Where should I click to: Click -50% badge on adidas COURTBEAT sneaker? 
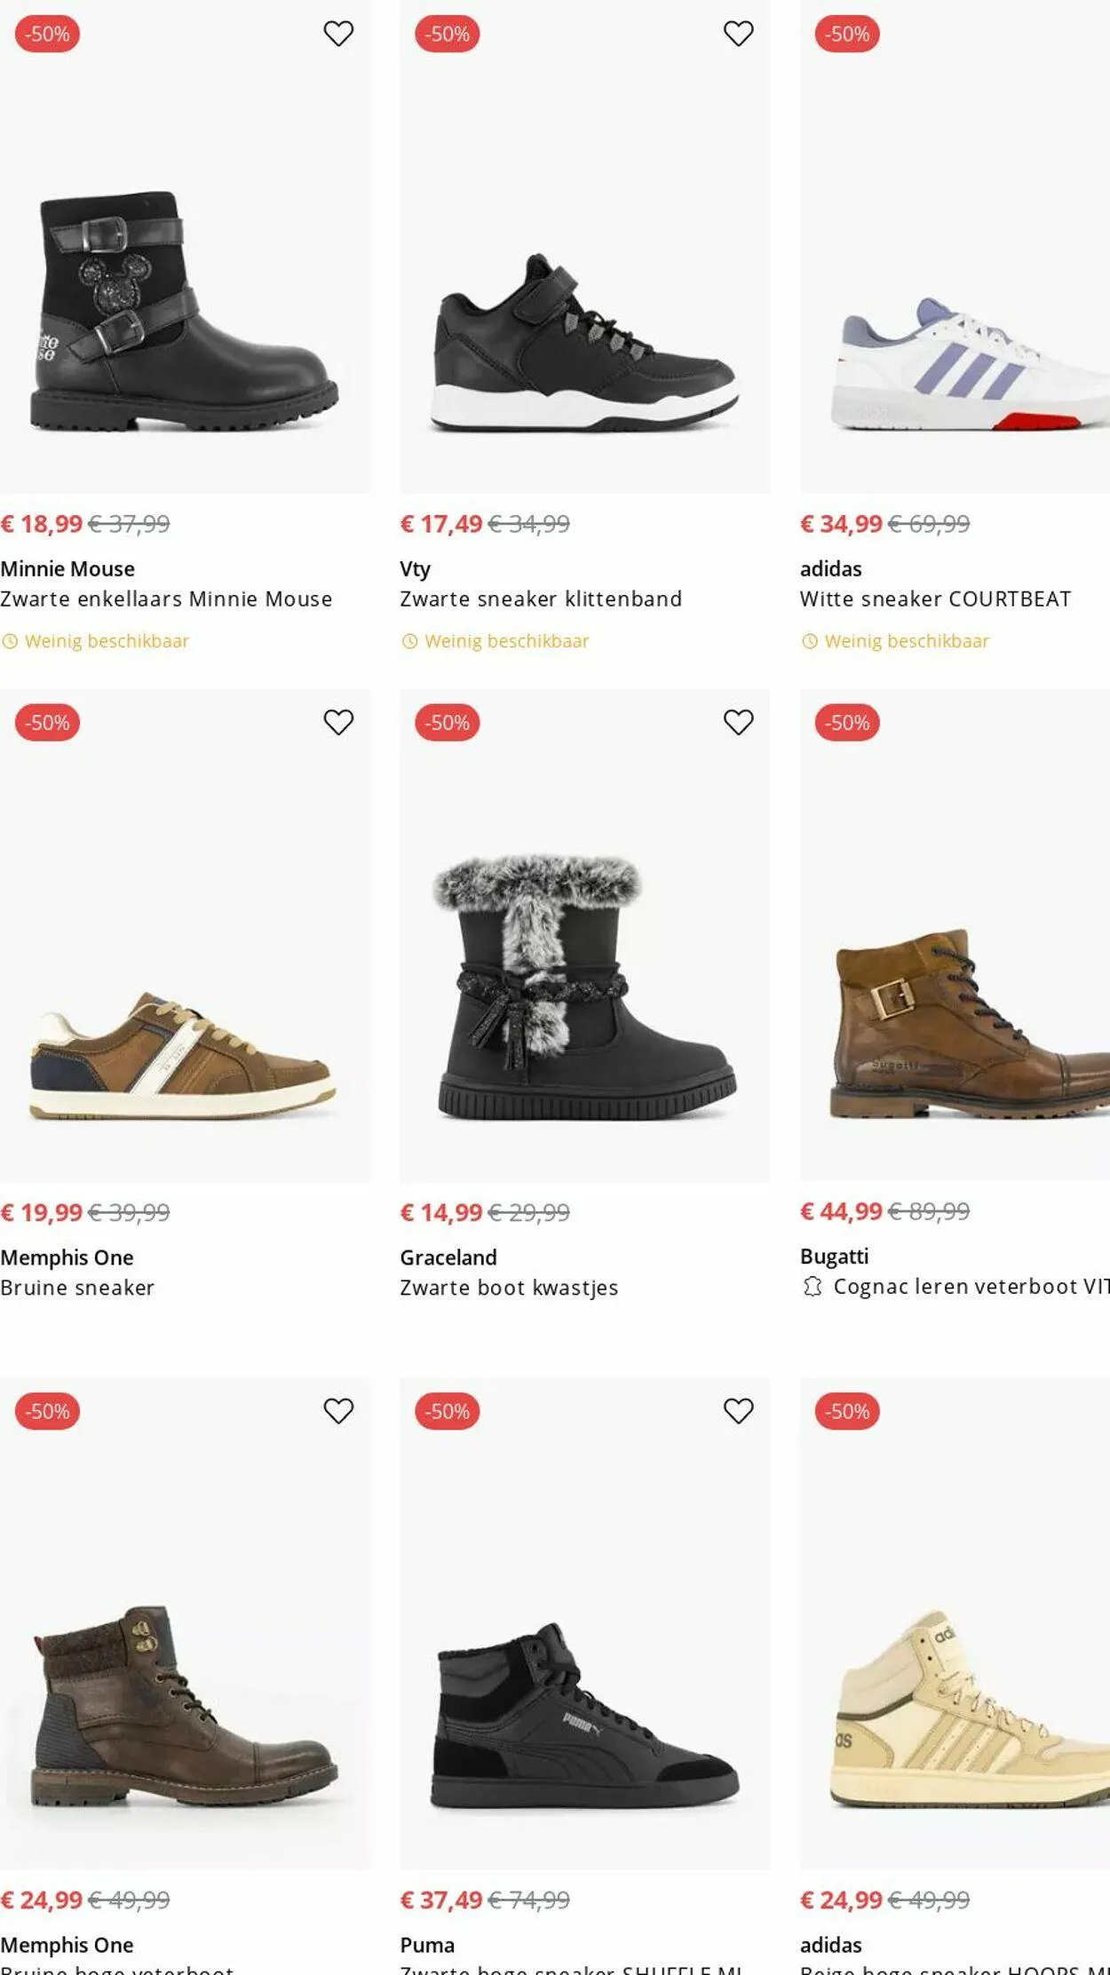(847, 34)
